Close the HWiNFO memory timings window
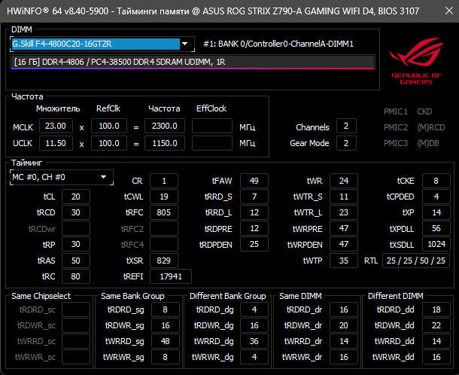The height and width of the screenshot is (375, 459). [x=448, y=11]
